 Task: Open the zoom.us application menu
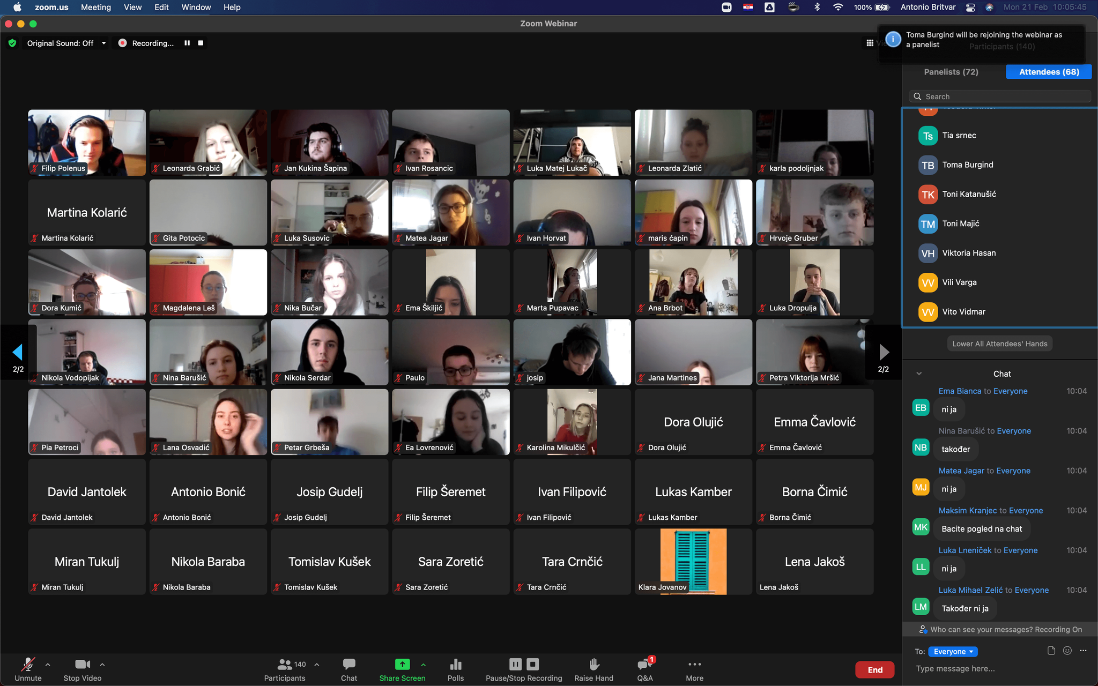pos(51,7)
